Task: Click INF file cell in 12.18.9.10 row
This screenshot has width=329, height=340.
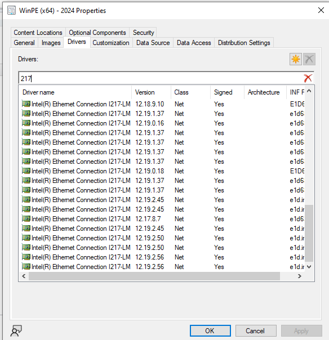Action: (x=297, y=104)
